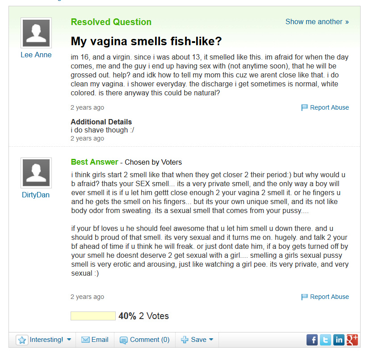
Task: Click the flag icon beside the question's Report Abuse
Action: tap(304, 108)
